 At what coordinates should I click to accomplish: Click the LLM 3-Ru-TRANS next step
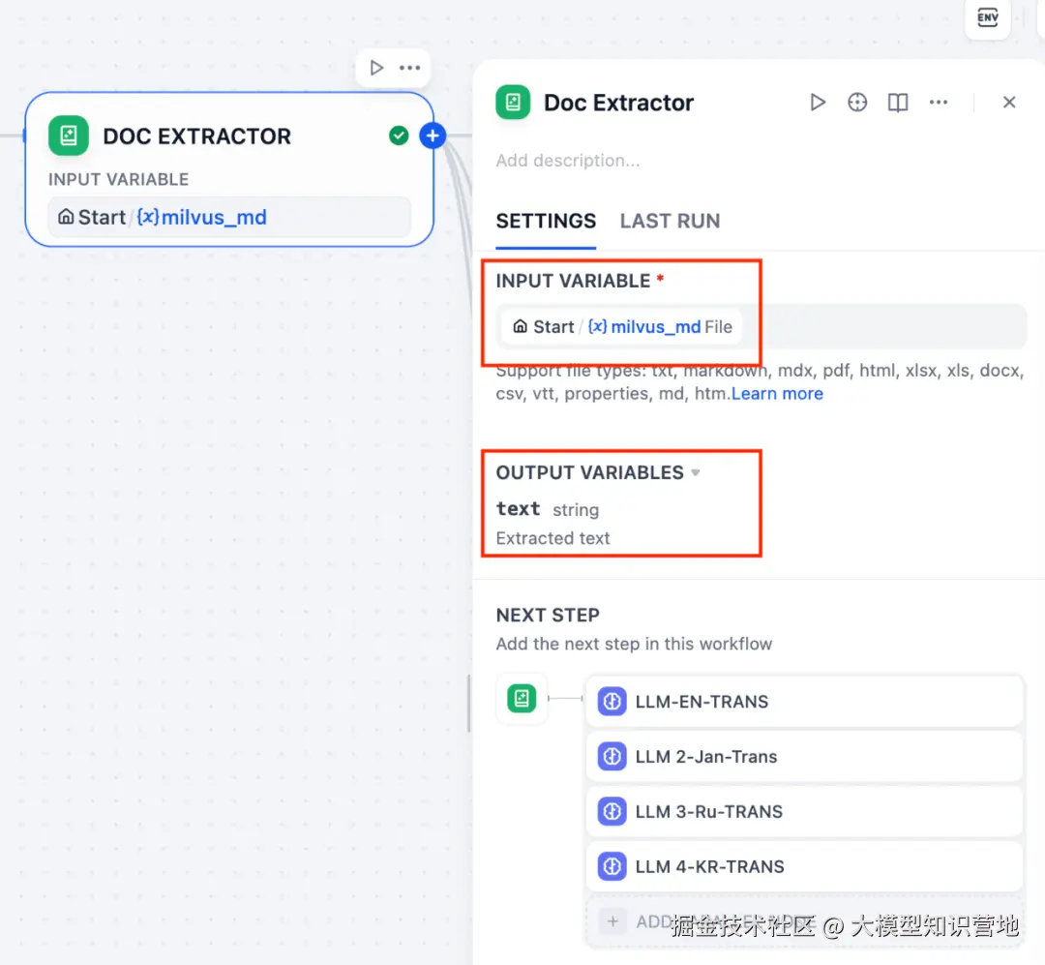804,812
